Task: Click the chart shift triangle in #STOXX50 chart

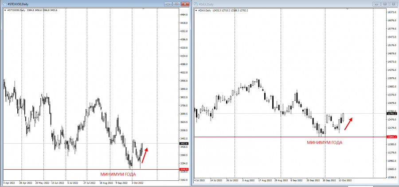Action: click(143, 9)
